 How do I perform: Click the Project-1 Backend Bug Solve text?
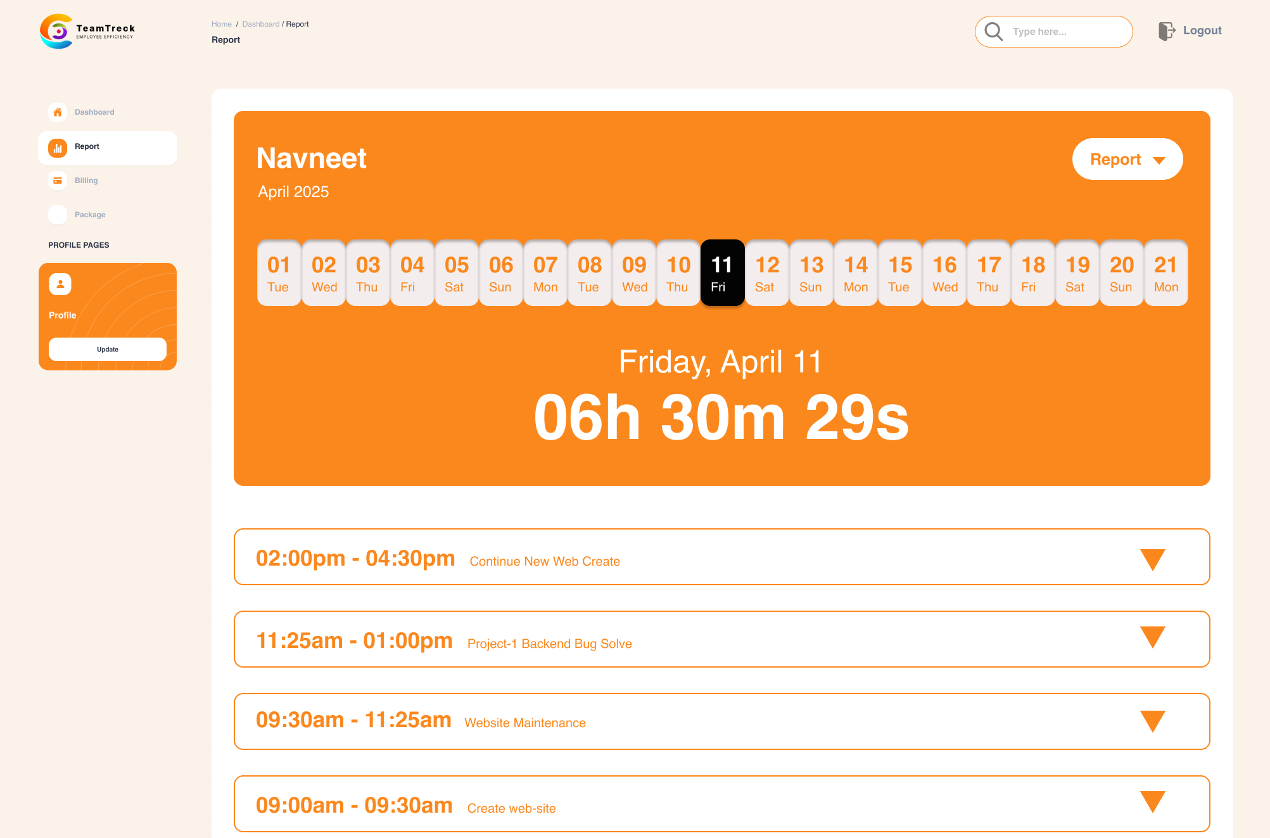coord(550,644)
